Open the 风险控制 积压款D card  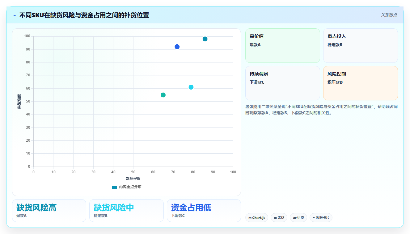coord(361,83)
